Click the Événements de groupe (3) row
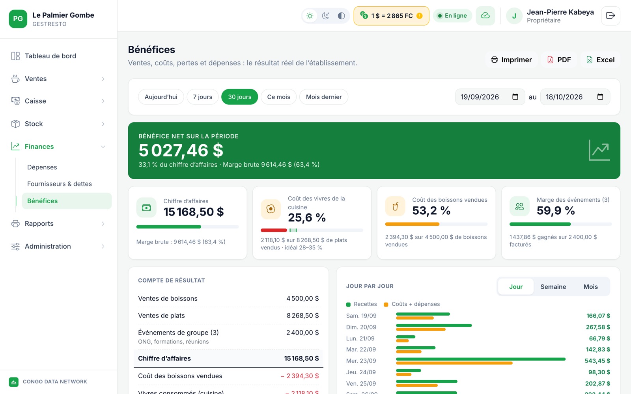The image size is (631, 394). coord(228,336)
